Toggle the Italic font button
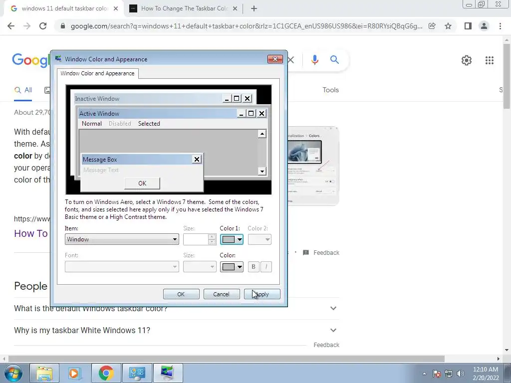The image size is (511, 383). 266,267
